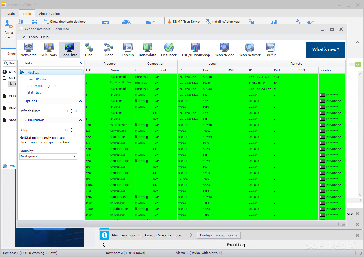Select the services.exe process row
364x257 pixels.
pyautogui.click(x=215, y=131)
